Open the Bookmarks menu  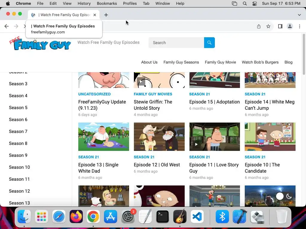coord(107,4)
